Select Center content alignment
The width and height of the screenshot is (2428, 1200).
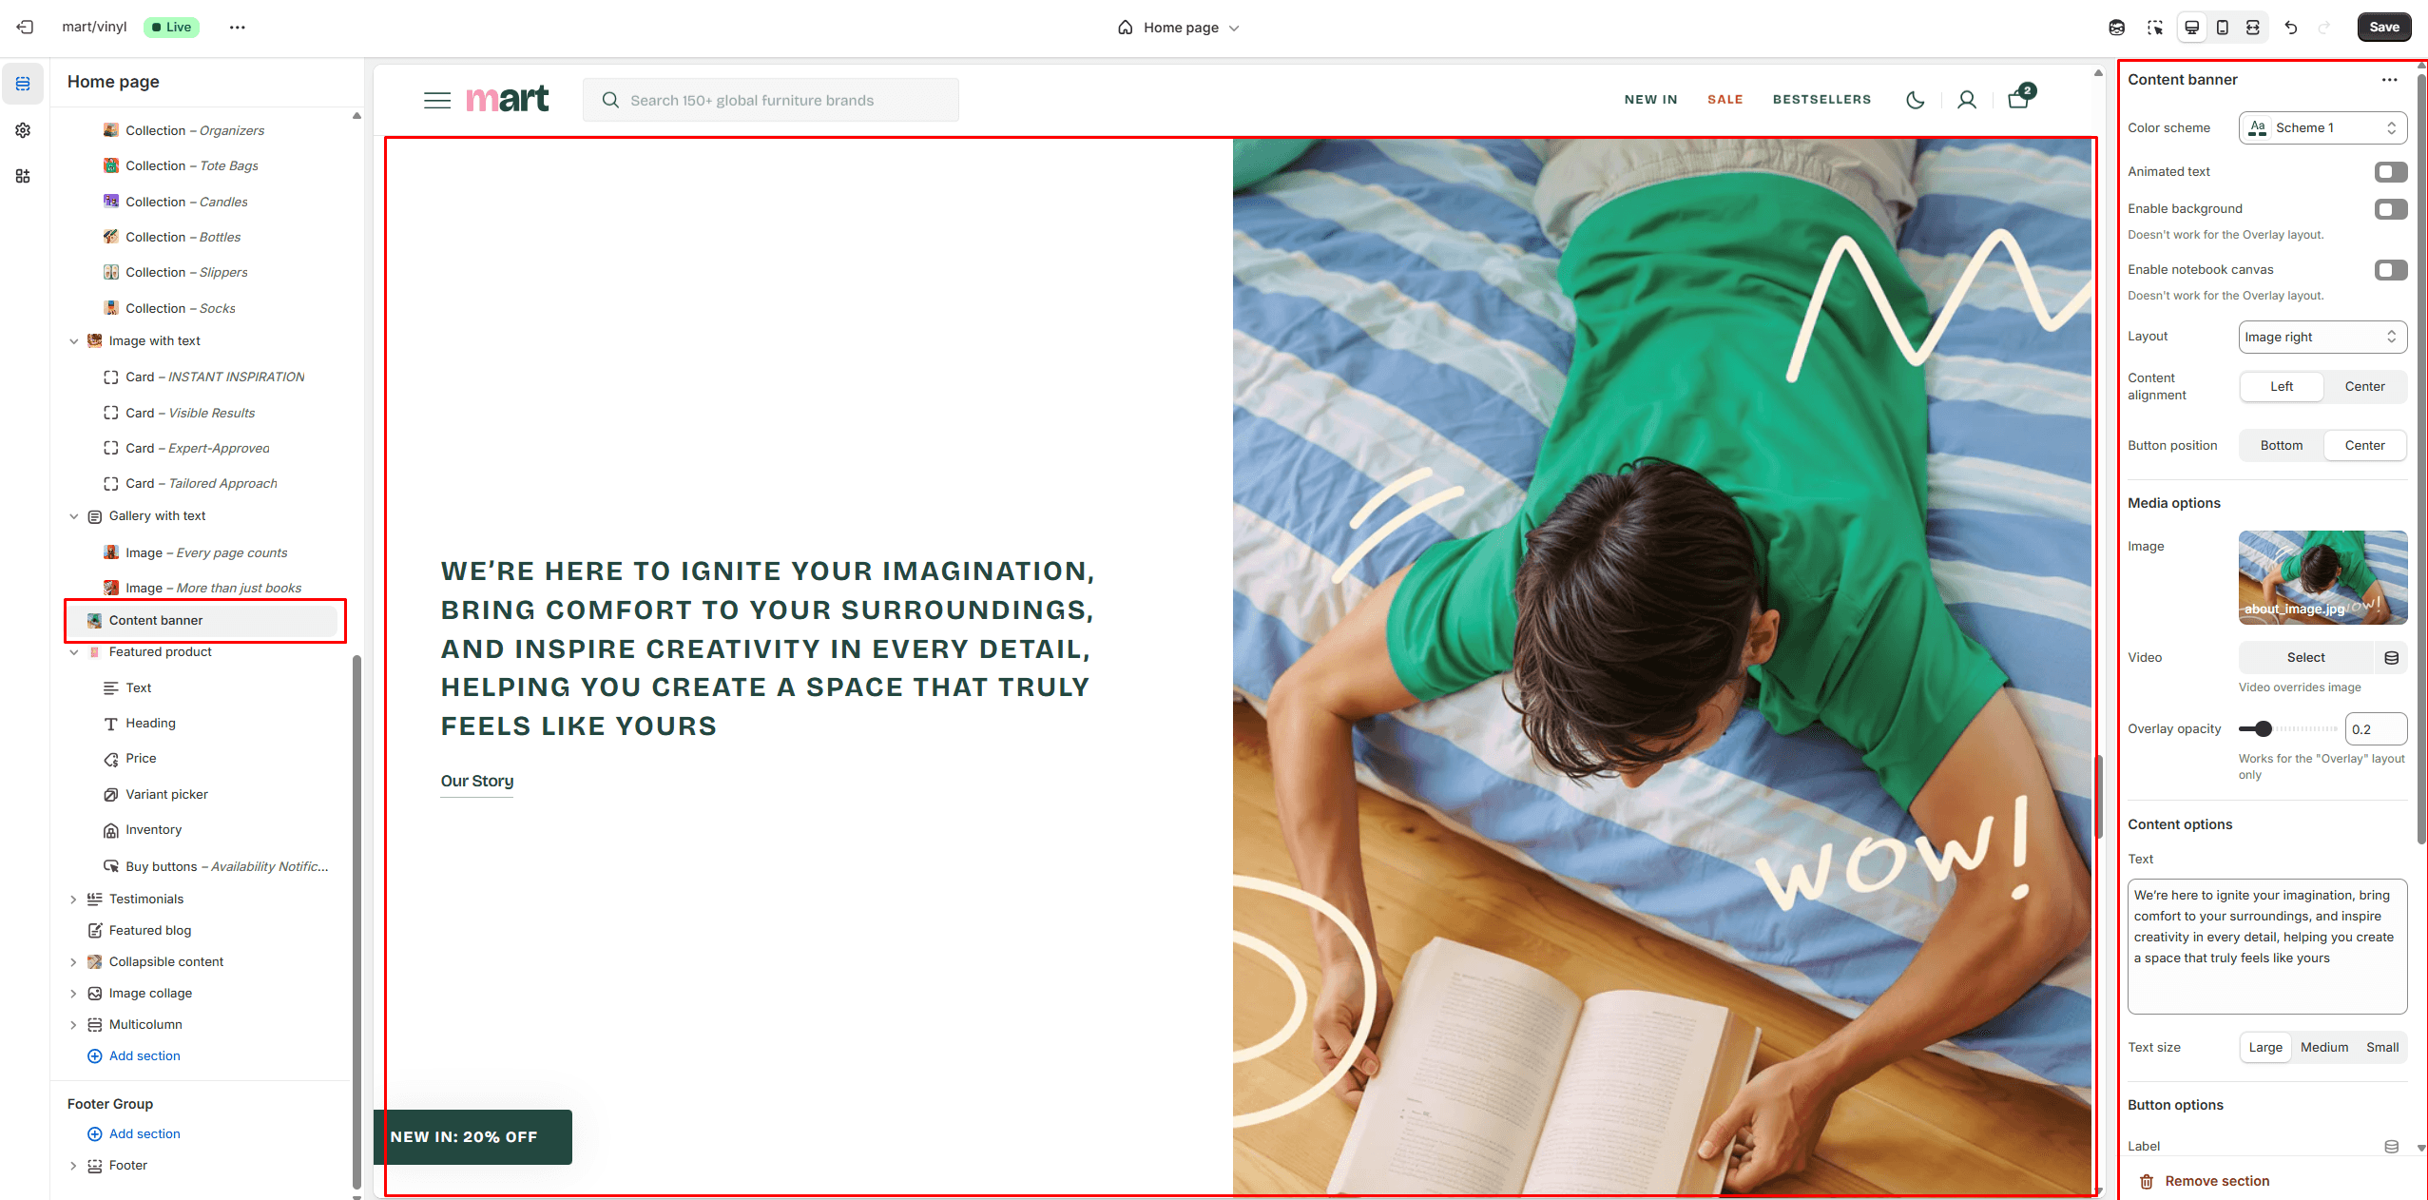(x=2364, y=387)
